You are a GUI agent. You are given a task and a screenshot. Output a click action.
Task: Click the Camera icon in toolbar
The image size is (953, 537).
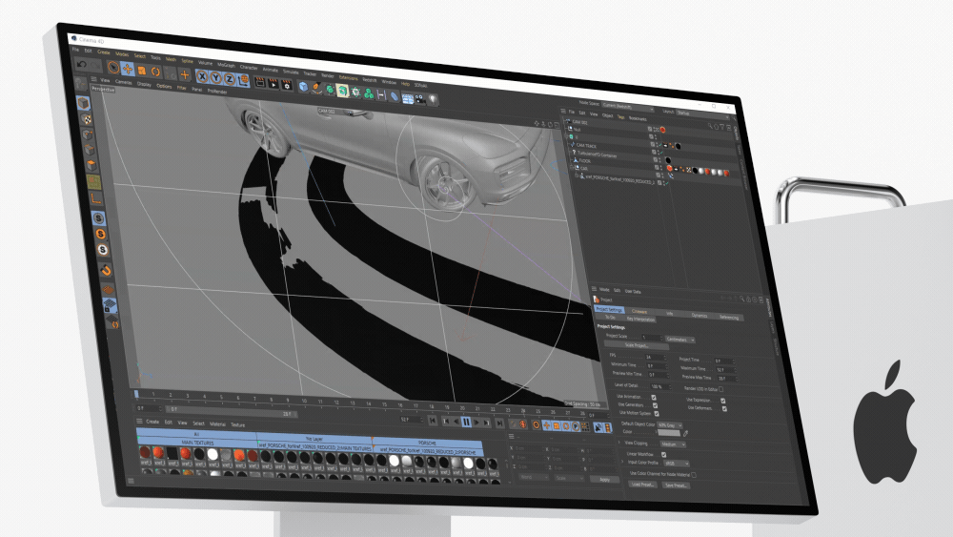coord(420,98)
